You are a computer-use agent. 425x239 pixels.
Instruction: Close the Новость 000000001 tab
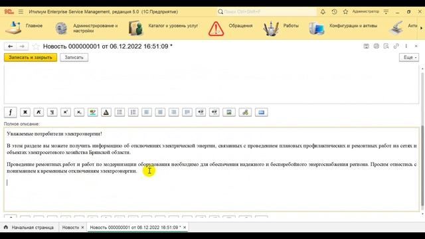[x=185, y=227]
